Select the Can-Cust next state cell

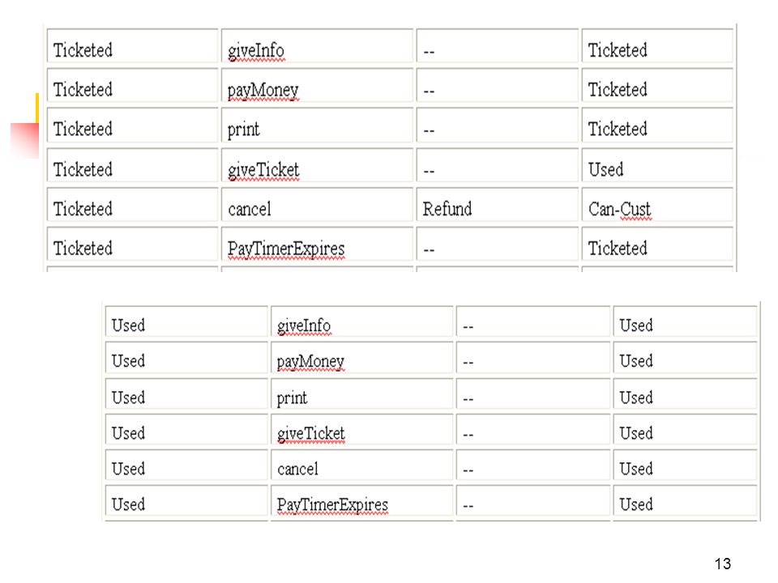(657, 209)
